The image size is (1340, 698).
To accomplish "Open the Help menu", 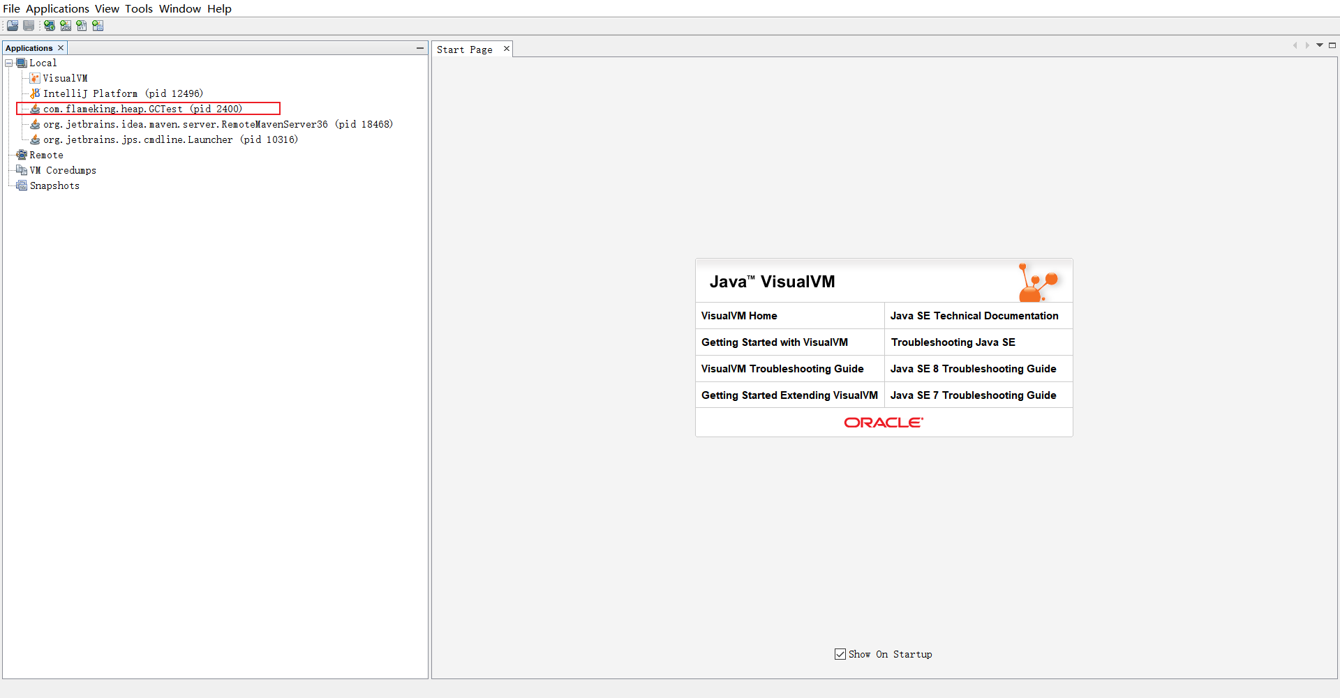I will [219, 8].
